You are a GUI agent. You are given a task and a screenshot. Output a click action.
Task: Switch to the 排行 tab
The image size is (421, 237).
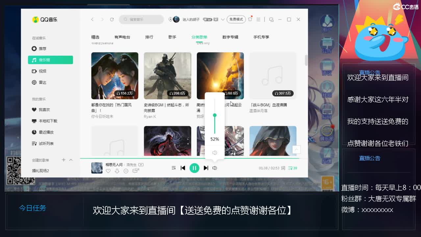pos(149,37)
